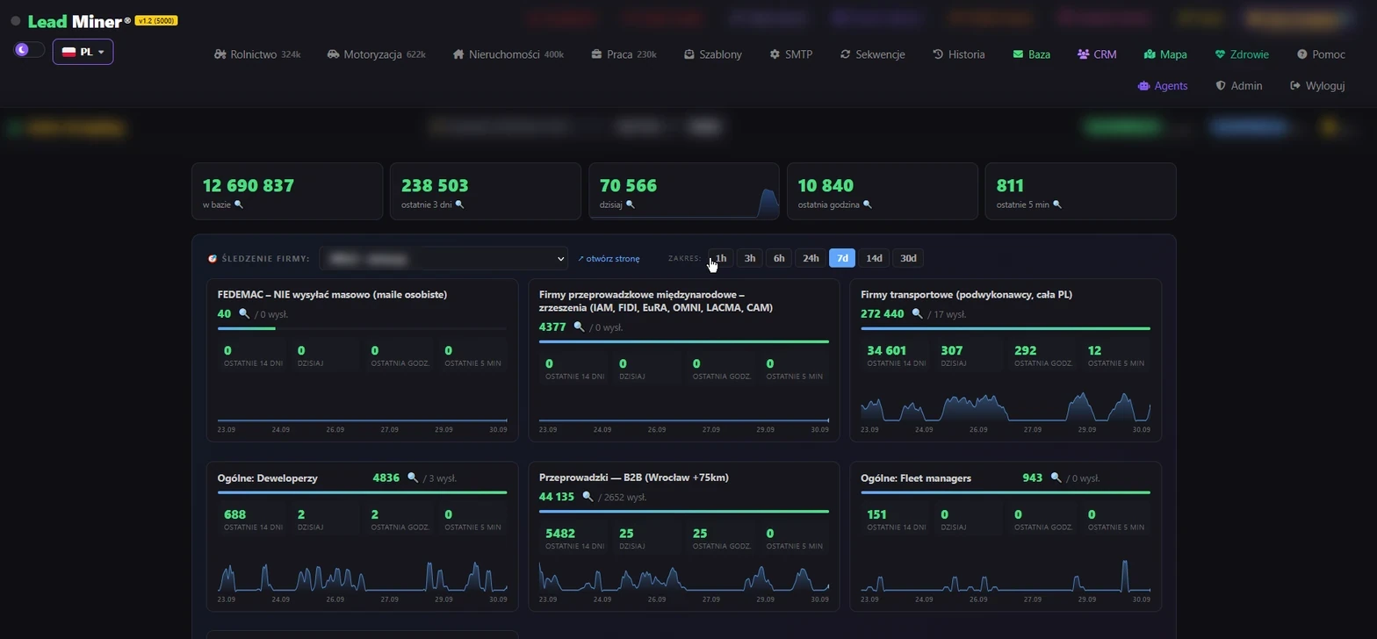Go to the Admin panel
Screen dimensions: 1377x639
click(1238, 86)
